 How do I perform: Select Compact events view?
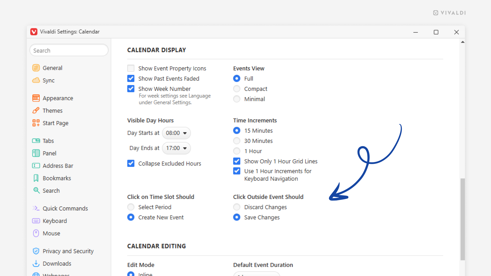237,89
